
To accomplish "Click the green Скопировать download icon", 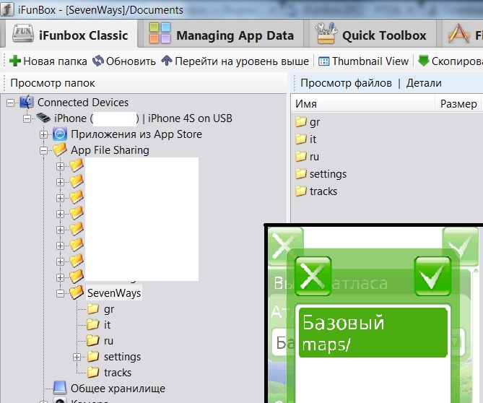I will coord(424,61).
